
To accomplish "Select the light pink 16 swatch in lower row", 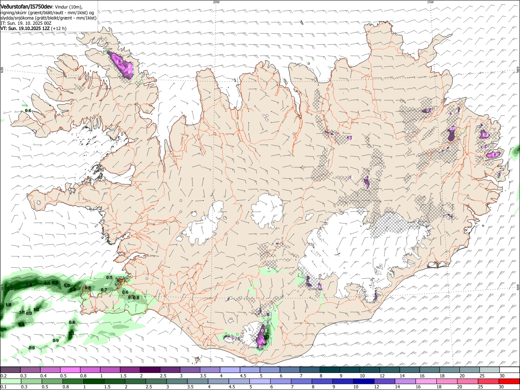I will (426, 381).
